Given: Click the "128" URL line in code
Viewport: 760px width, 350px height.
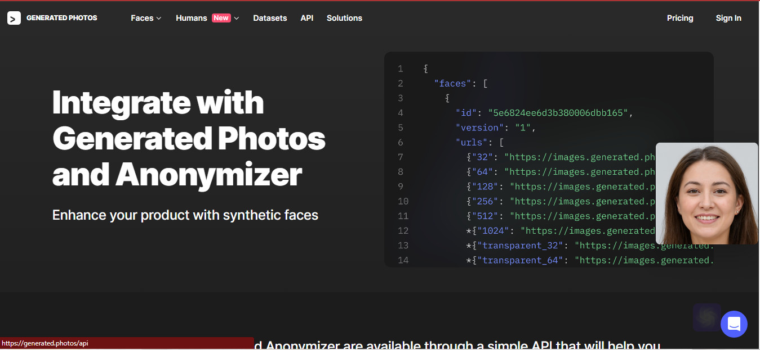Looking at the screenshot, I should pyautogui.click(x=561, y=187).
